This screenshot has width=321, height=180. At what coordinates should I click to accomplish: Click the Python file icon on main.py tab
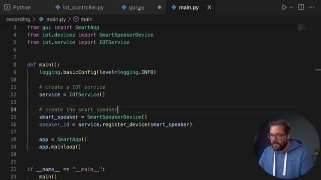click(174, 7)
